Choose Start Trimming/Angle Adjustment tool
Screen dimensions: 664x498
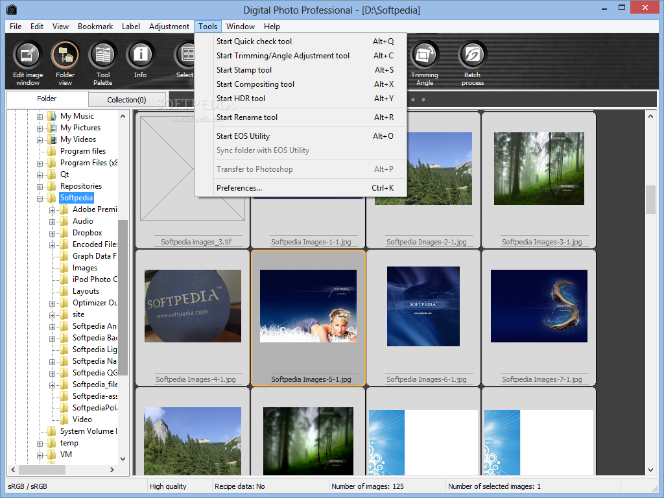point(301,56)
